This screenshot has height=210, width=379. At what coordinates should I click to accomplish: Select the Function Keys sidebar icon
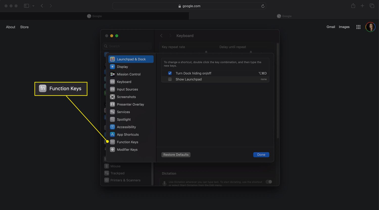point(112,142)
